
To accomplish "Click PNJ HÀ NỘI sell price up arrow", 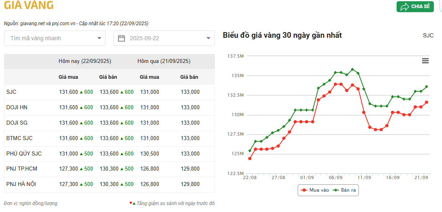I will [122, 184].
